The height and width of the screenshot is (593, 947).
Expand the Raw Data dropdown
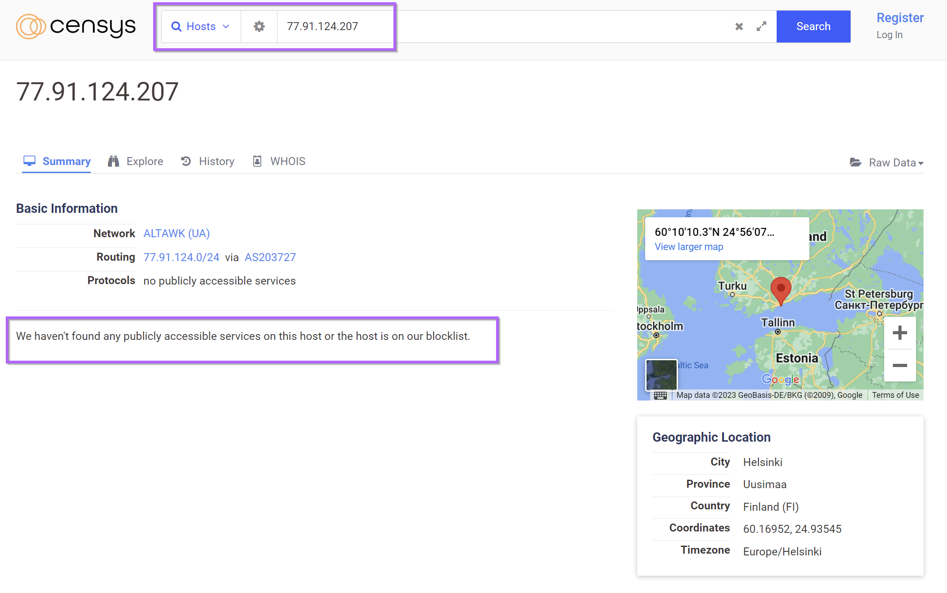(x=887, y=163)
